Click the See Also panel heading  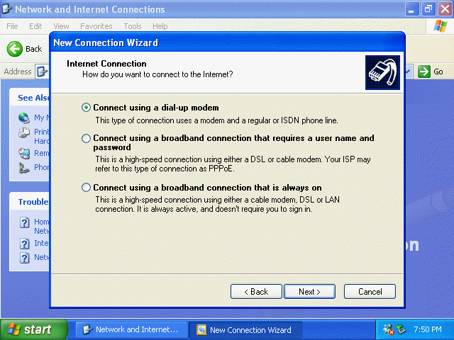(x=33, y=98)
